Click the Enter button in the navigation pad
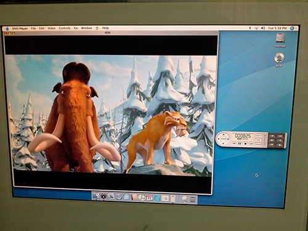The image size is (308, 231). tap(224, 139)
